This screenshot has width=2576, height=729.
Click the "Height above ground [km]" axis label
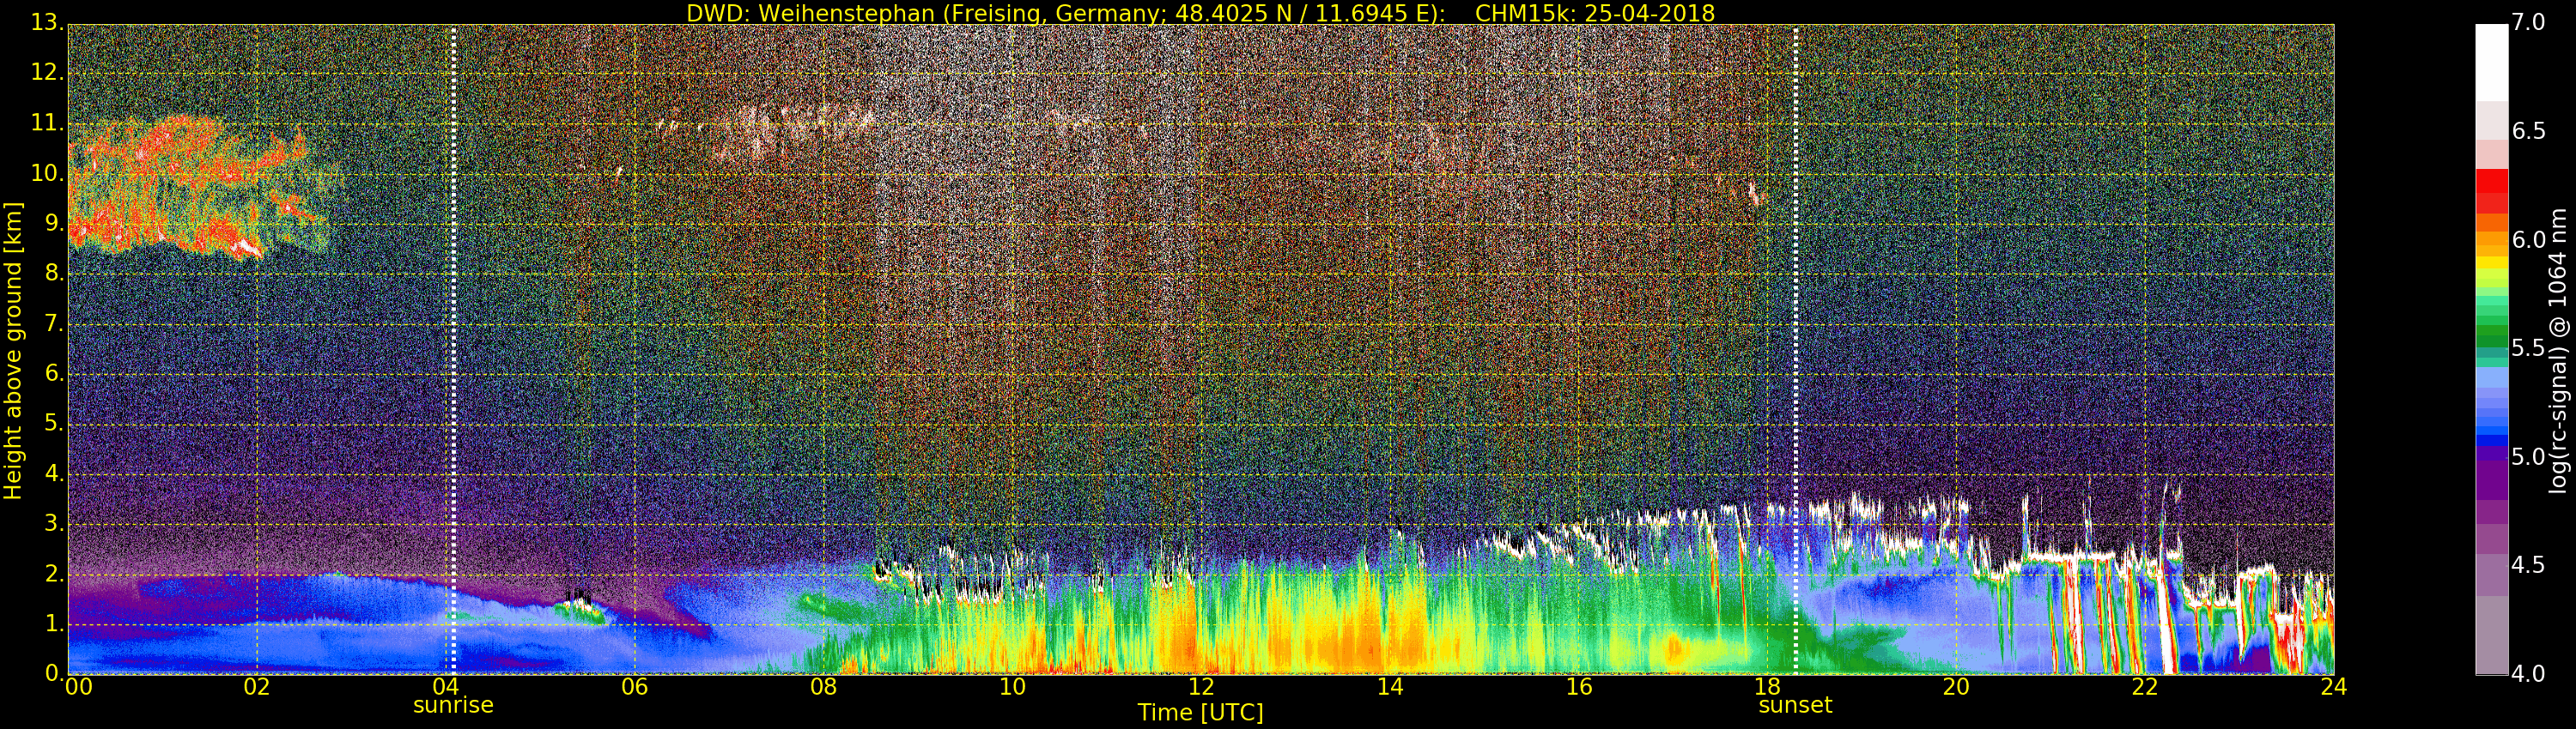(x=13, y=351)
